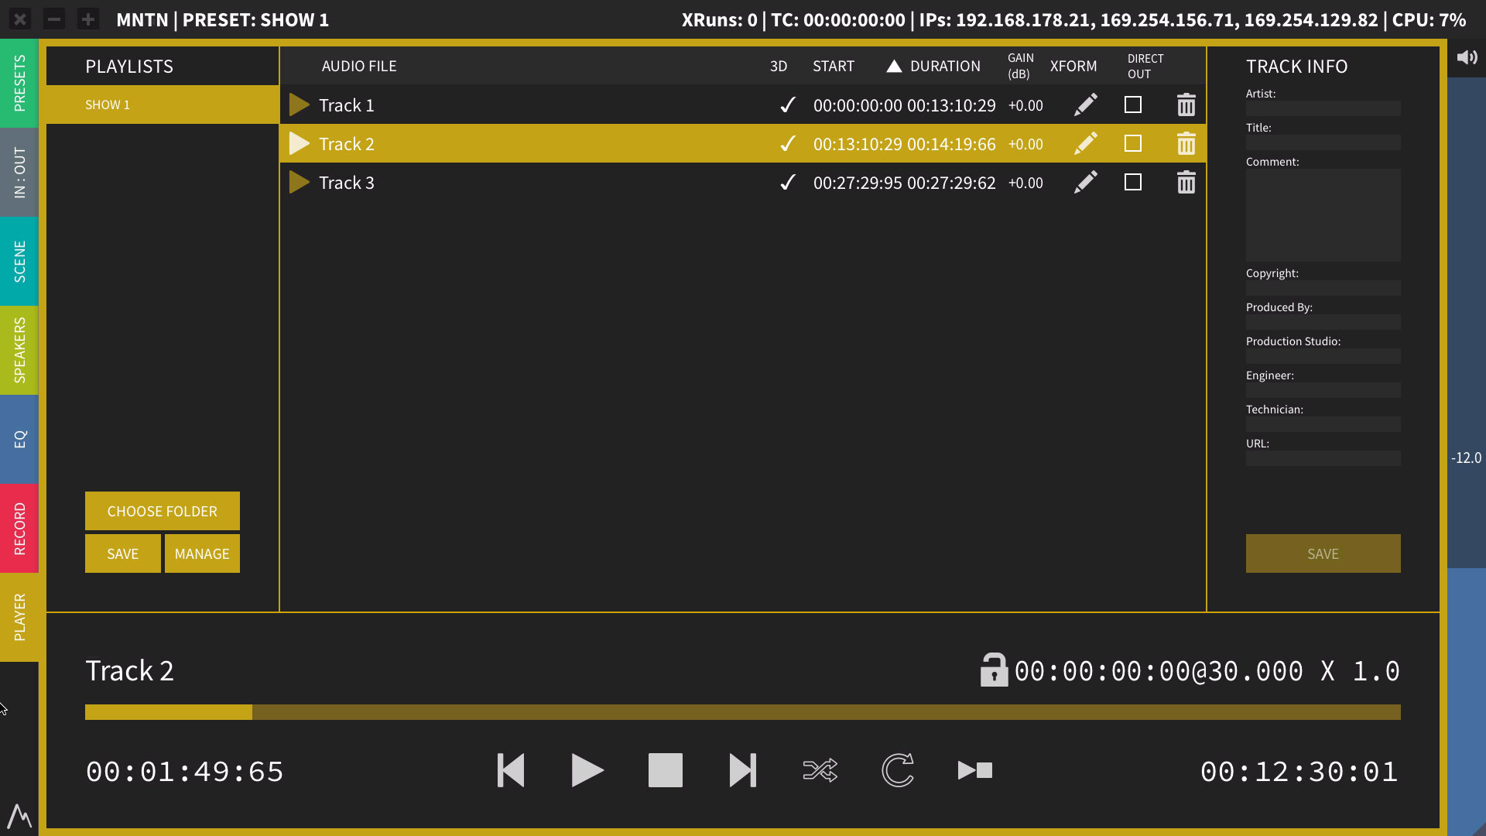Start playback with the main play button
The width and height of the screenshot is (1486, 836).
(x=587, y=770)
